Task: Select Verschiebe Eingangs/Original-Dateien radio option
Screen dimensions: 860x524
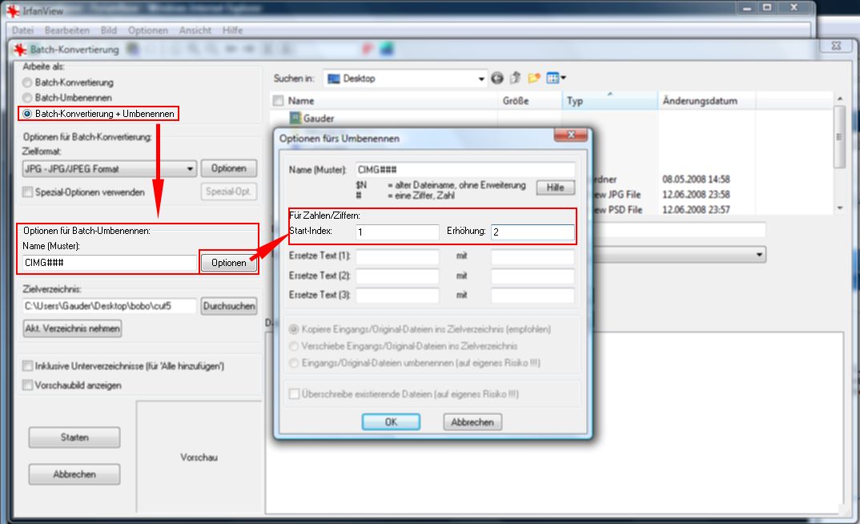Action: tap(294, 346)
